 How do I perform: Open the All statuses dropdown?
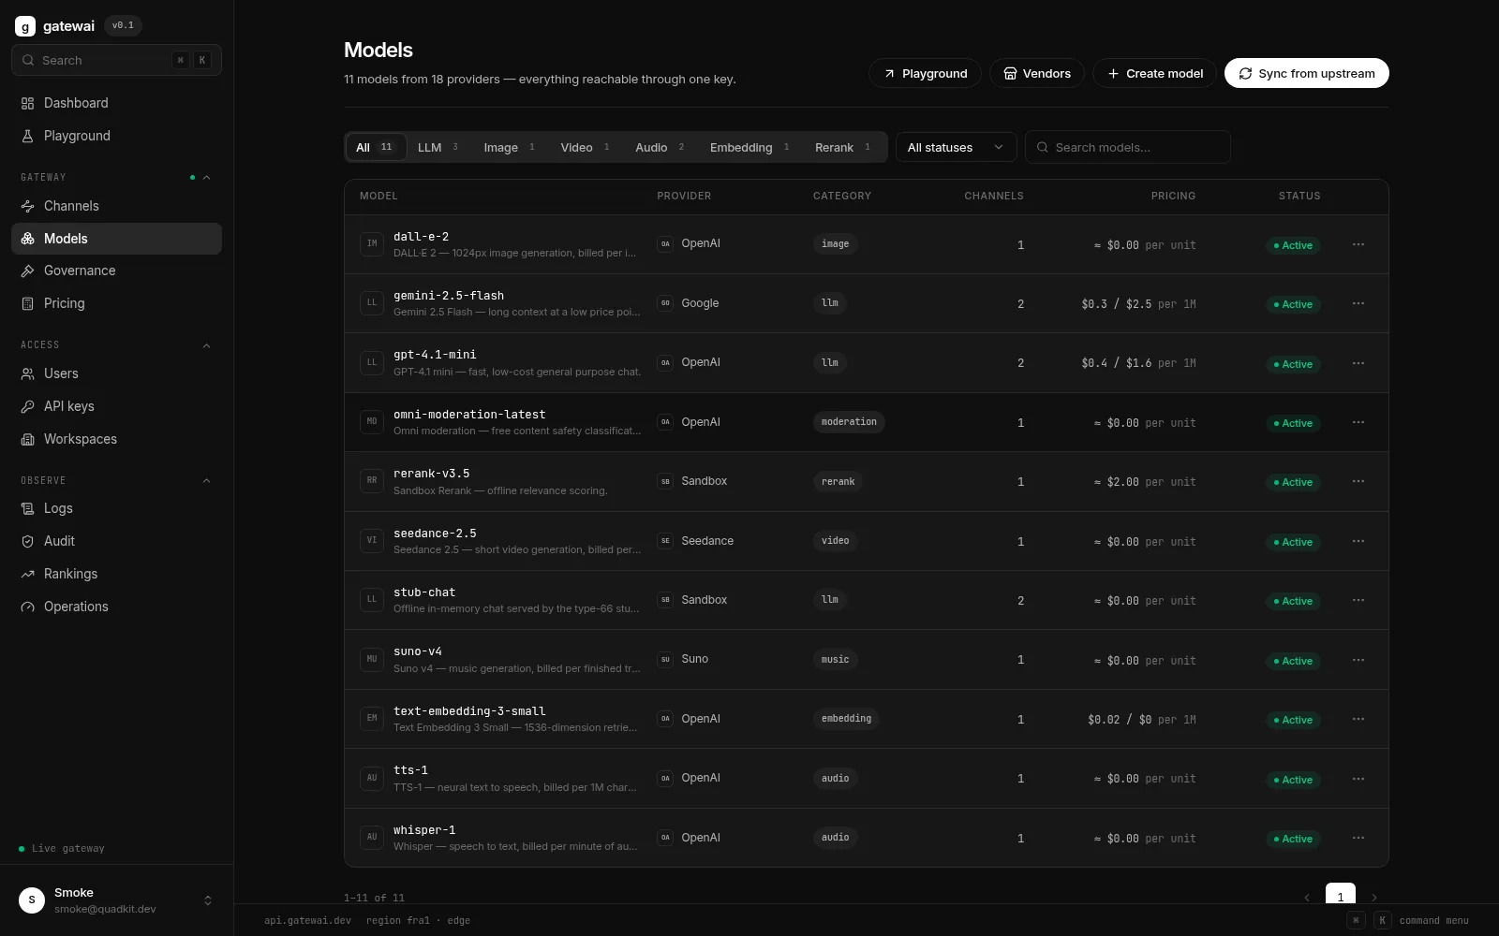pos(956,147)
